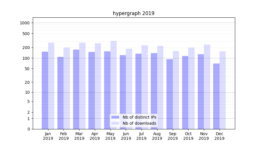Click the November downloads bar
Image resolution: width=261 pixels, height=145 pixels.
(207, 87)
